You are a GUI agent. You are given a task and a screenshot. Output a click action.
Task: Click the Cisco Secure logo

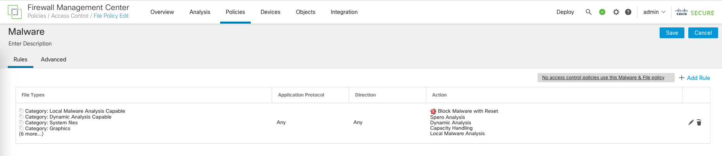click(x=695, y=12)
